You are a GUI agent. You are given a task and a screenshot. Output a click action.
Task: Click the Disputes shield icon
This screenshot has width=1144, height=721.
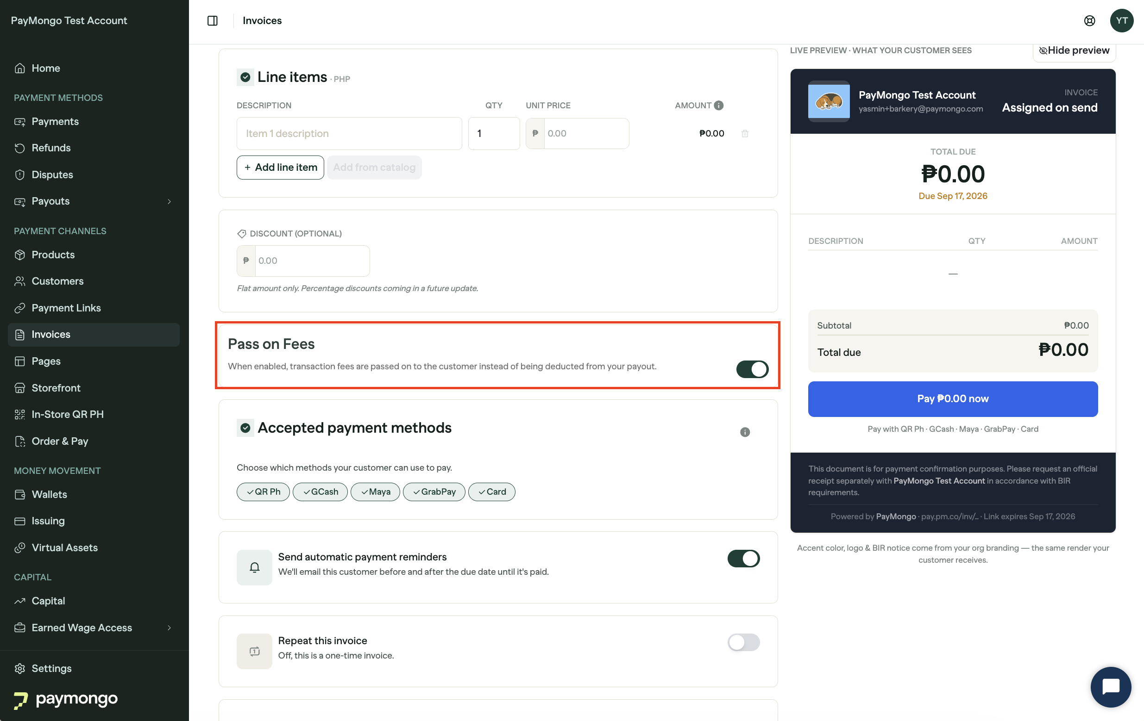(x=19, y=174)
